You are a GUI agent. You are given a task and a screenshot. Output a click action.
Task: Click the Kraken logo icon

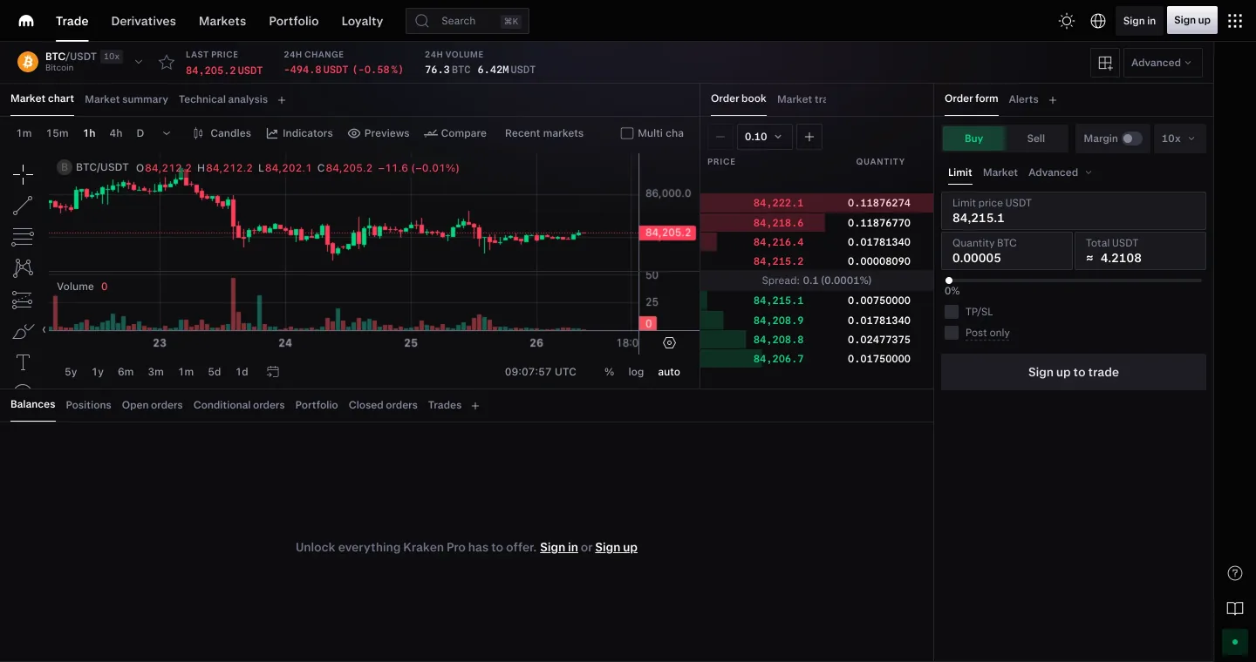(26, 21)
